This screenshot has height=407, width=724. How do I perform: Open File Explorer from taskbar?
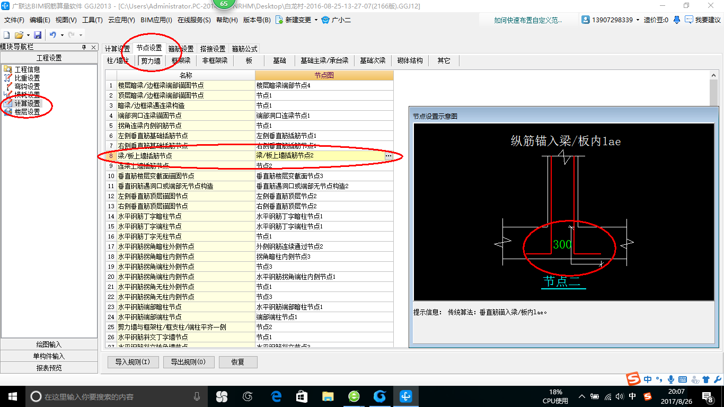[x=328, y=396]
